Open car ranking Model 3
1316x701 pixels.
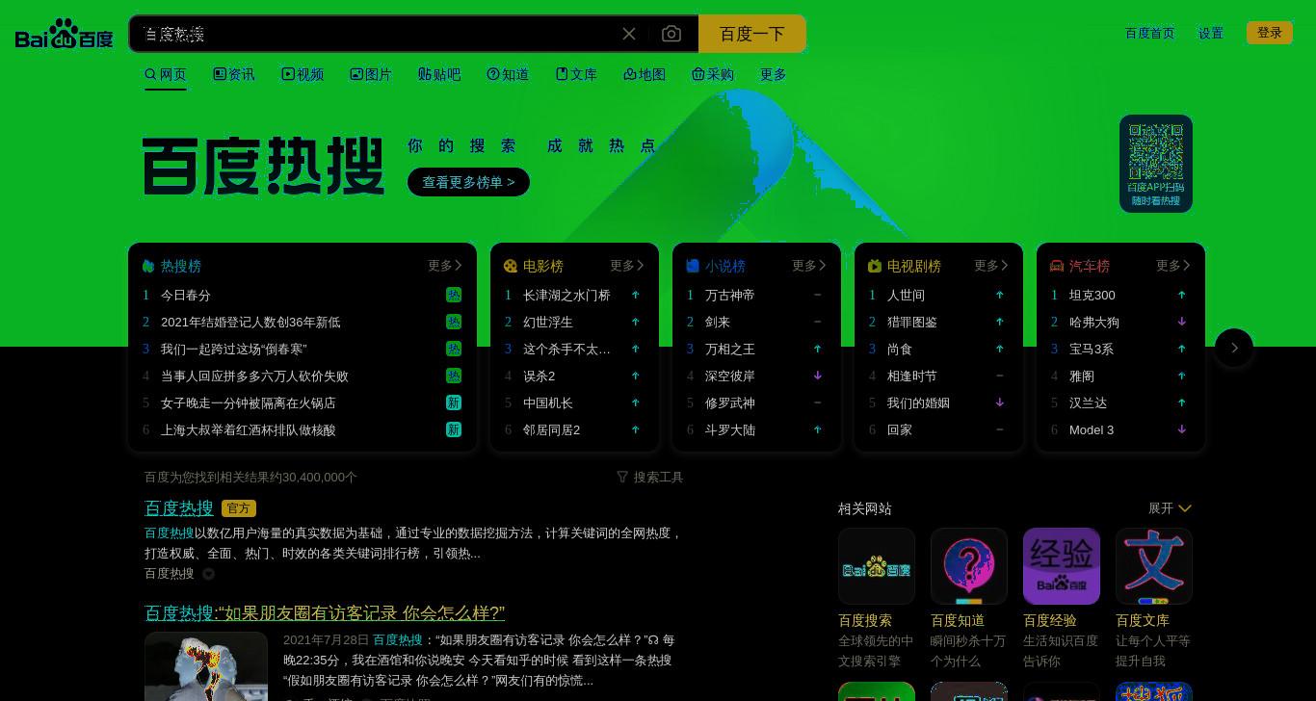point(1092,429)
